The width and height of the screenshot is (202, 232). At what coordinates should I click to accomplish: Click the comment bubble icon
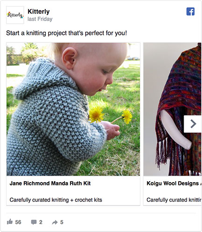[x=34, y=222]
